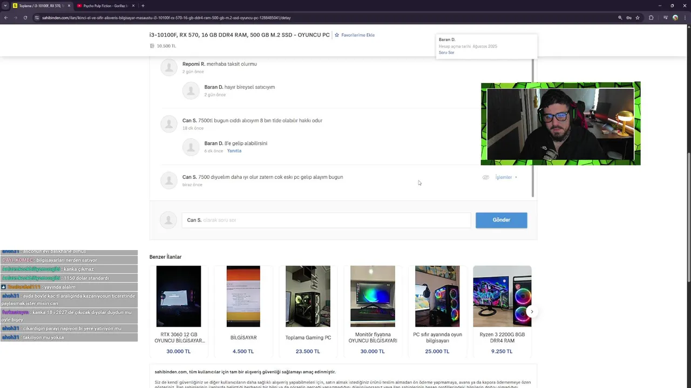Click Baran D. avatar on 'hayır bireysel satıcıyım' reply

(191, 91)
